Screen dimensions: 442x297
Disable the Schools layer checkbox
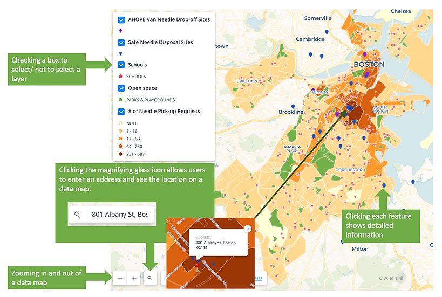[x=121, y=65]
